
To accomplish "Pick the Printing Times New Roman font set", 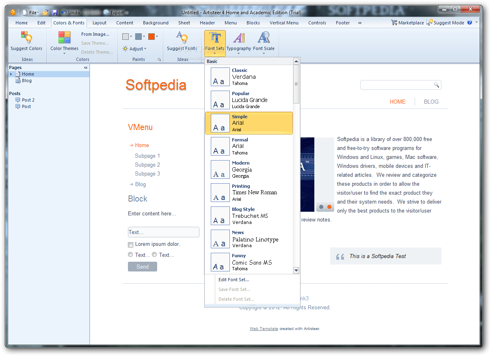I will pyautogui.click(x=249, y=193).
